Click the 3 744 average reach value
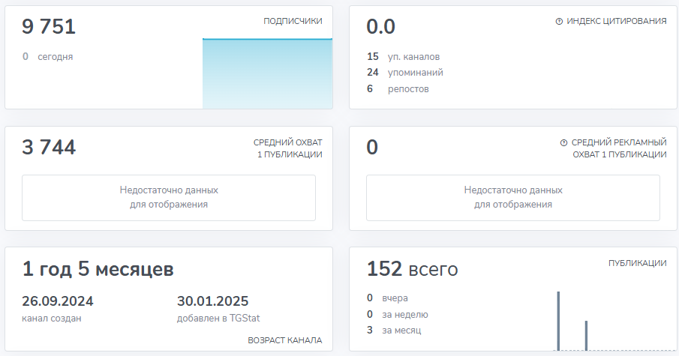679x356 pixels. 49,147
